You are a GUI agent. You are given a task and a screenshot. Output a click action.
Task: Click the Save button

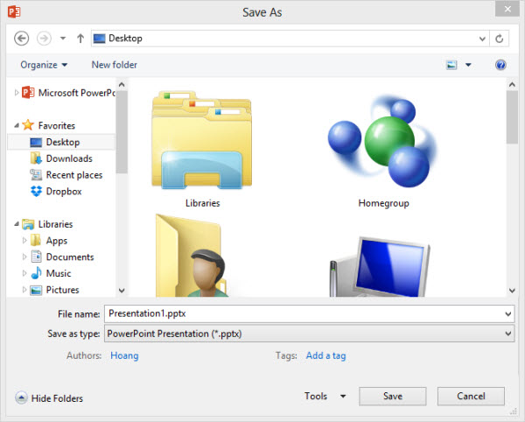coord(392,397)
